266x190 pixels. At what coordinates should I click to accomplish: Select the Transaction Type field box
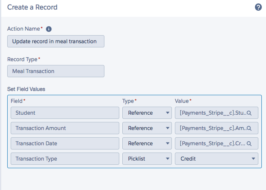(65, 159)
